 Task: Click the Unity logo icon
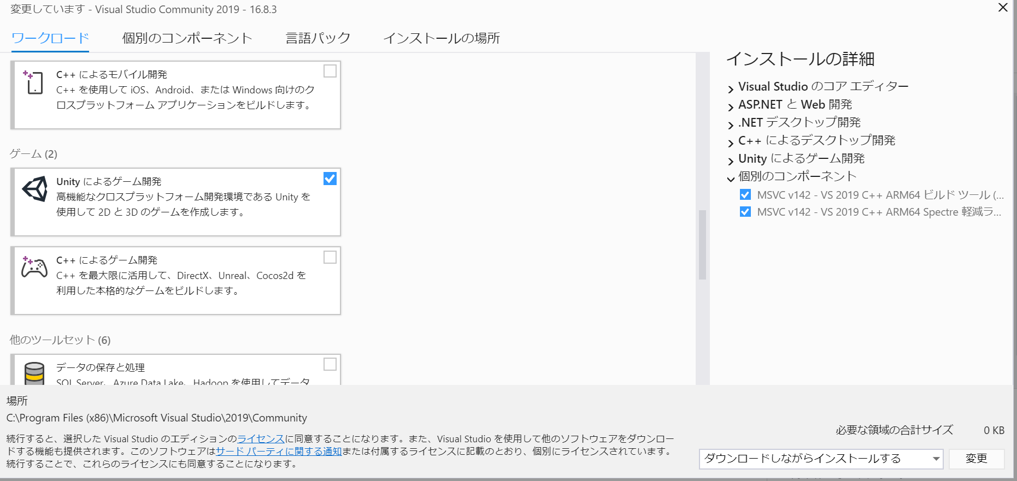pyautogui.click(x=34, y=189)
